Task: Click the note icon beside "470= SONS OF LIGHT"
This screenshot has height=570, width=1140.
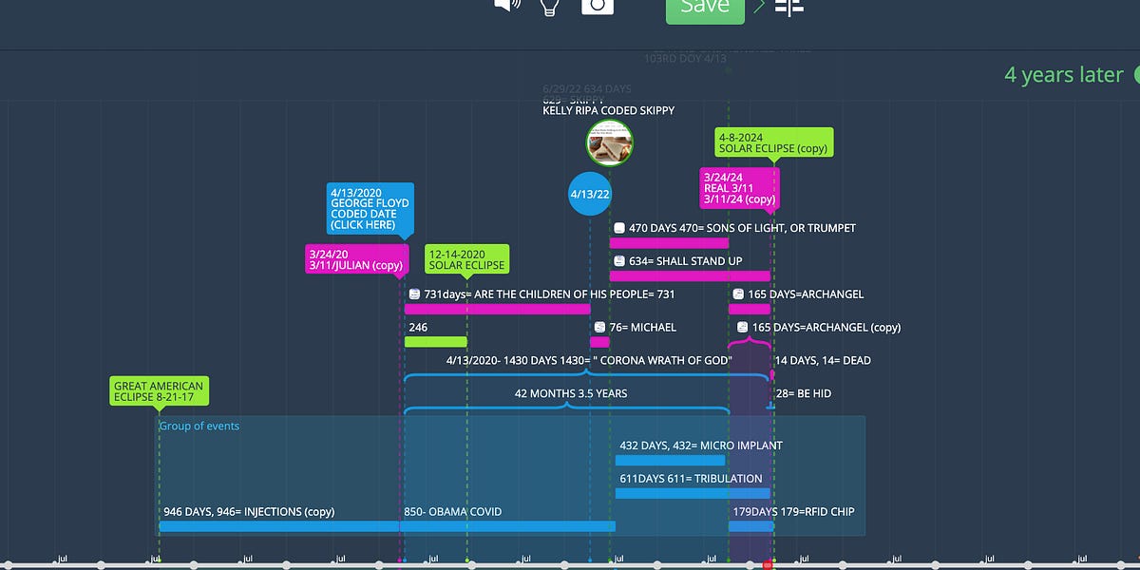Action: [x=619, y=227]
